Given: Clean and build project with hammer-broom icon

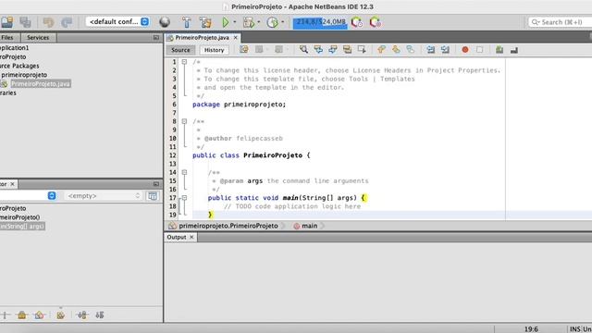Looking at the screenshot, I should tap(205, 22).
